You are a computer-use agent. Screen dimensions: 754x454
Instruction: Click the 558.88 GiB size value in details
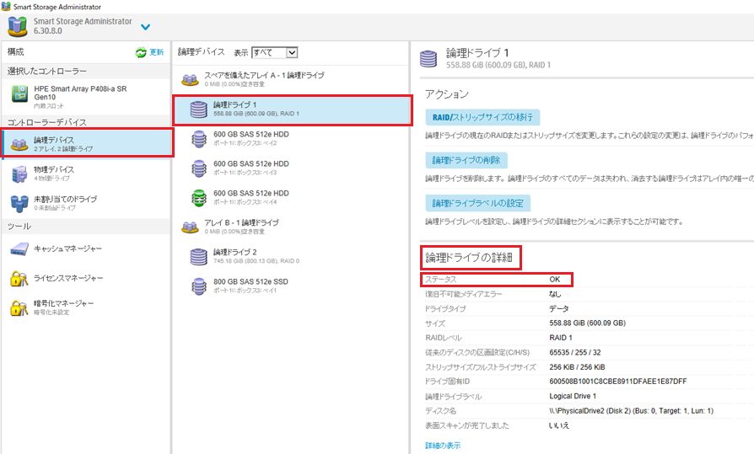[x=588, y=323]
